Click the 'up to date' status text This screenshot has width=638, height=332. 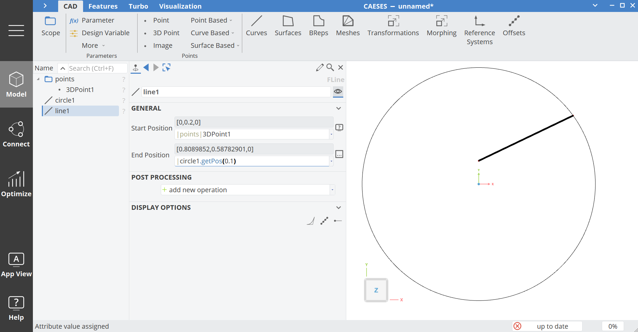pos(552,326)
